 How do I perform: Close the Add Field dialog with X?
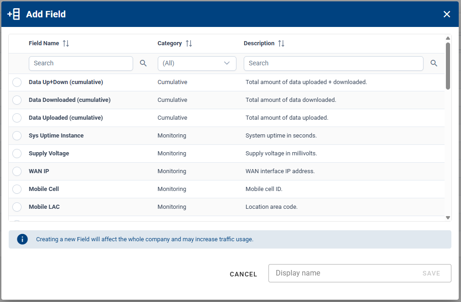[447, 14]
